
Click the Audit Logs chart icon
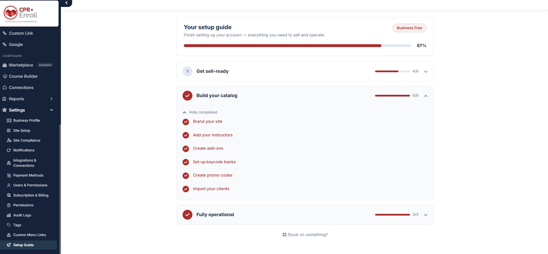click(9, 215)
